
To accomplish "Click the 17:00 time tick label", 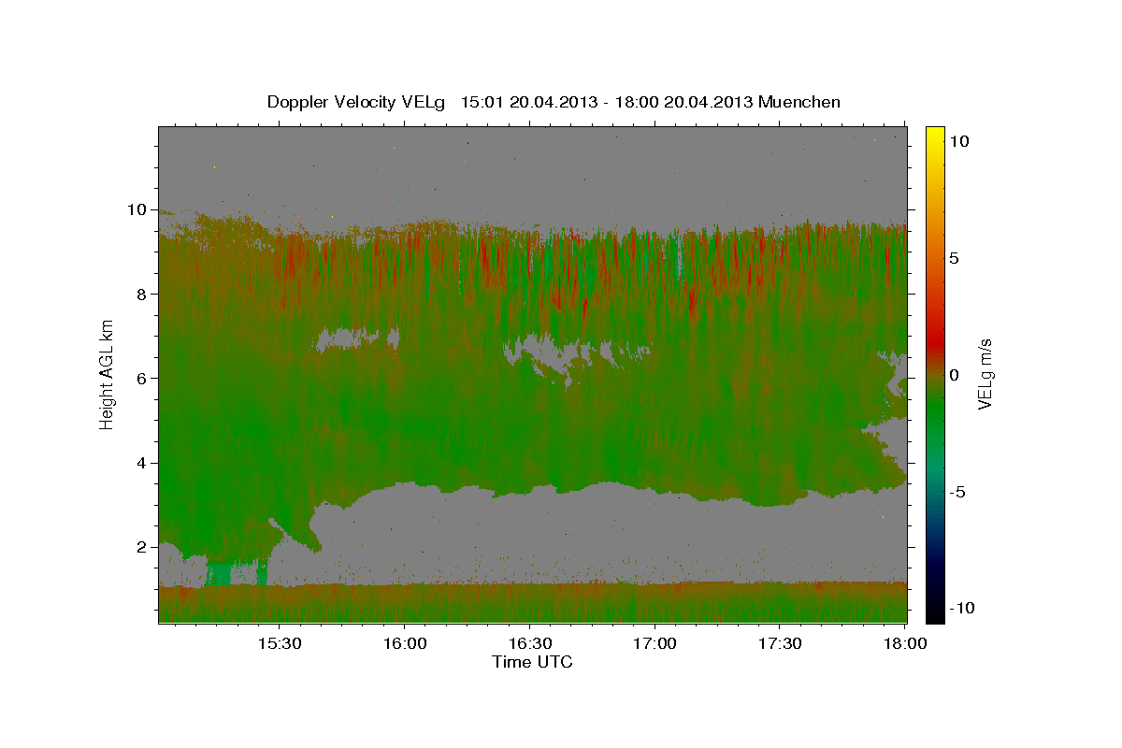I will [654, 644].
